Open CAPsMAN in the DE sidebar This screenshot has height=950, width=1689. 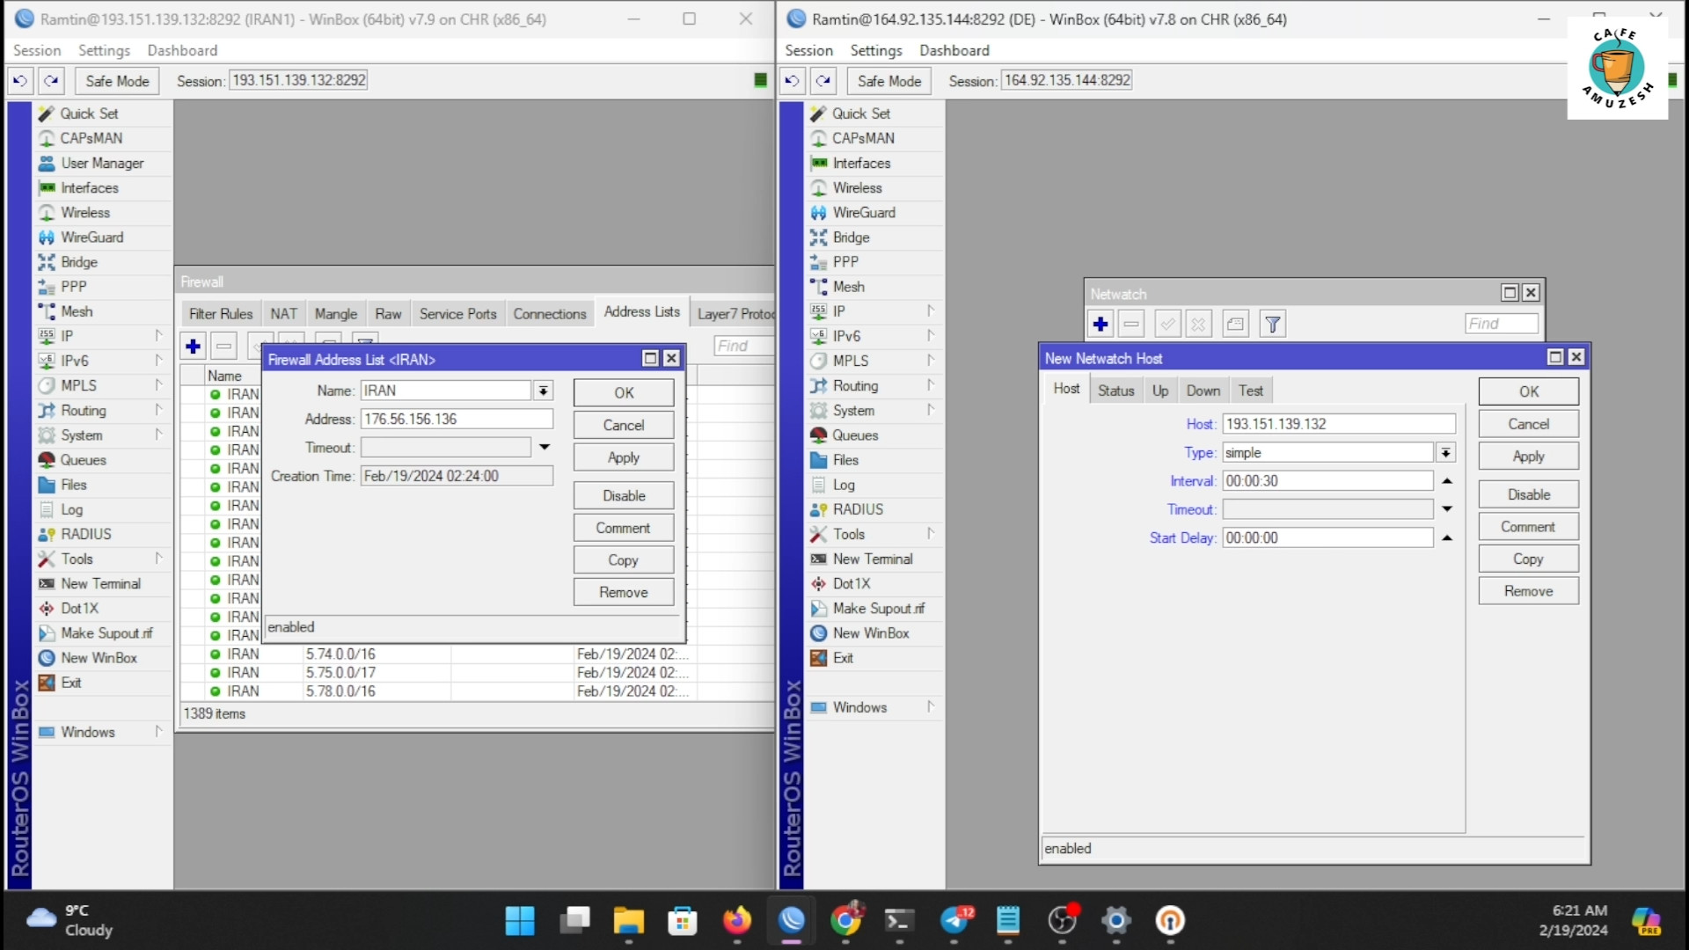[x=863, y=138]
